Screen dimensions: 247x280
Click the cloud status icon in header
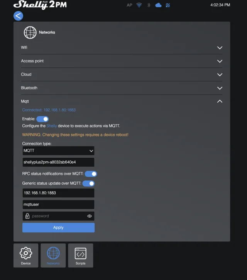tap(158, 5)
